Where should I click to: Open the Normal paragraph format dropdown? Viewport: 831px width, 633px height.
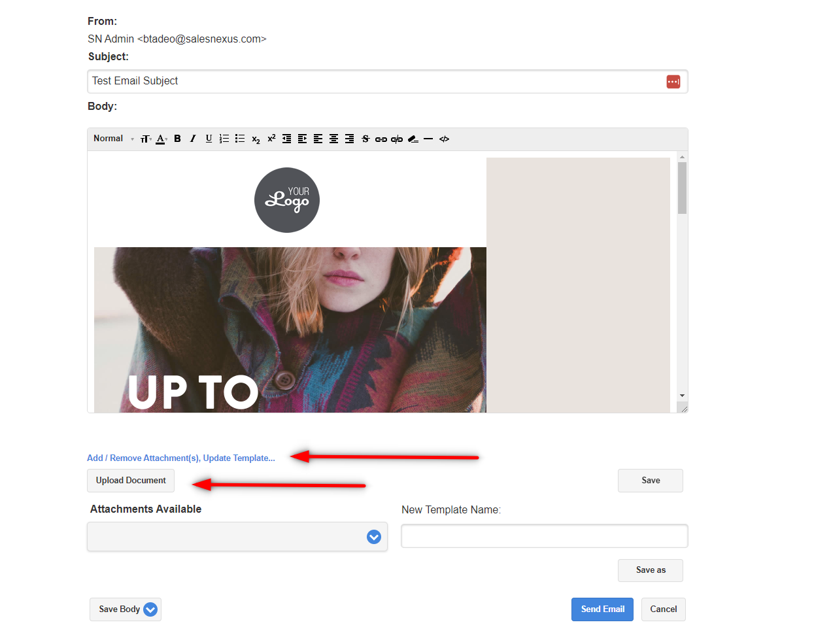pos(114,139)
